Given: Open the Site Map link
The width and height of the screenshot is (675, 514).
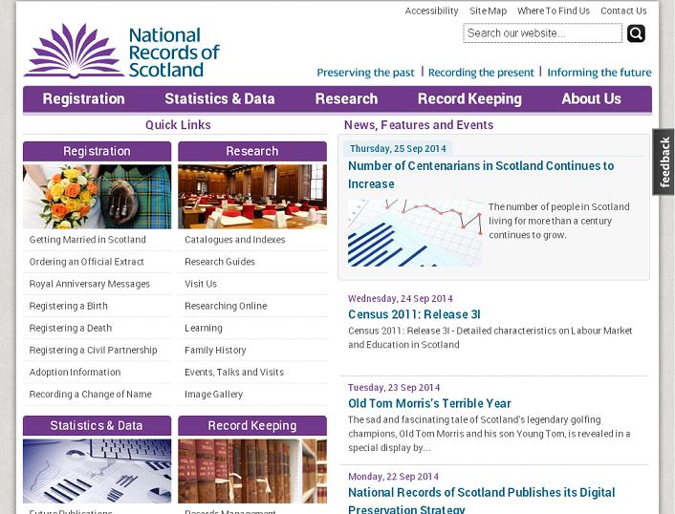Looking at the screenshot, I should 488,11.
